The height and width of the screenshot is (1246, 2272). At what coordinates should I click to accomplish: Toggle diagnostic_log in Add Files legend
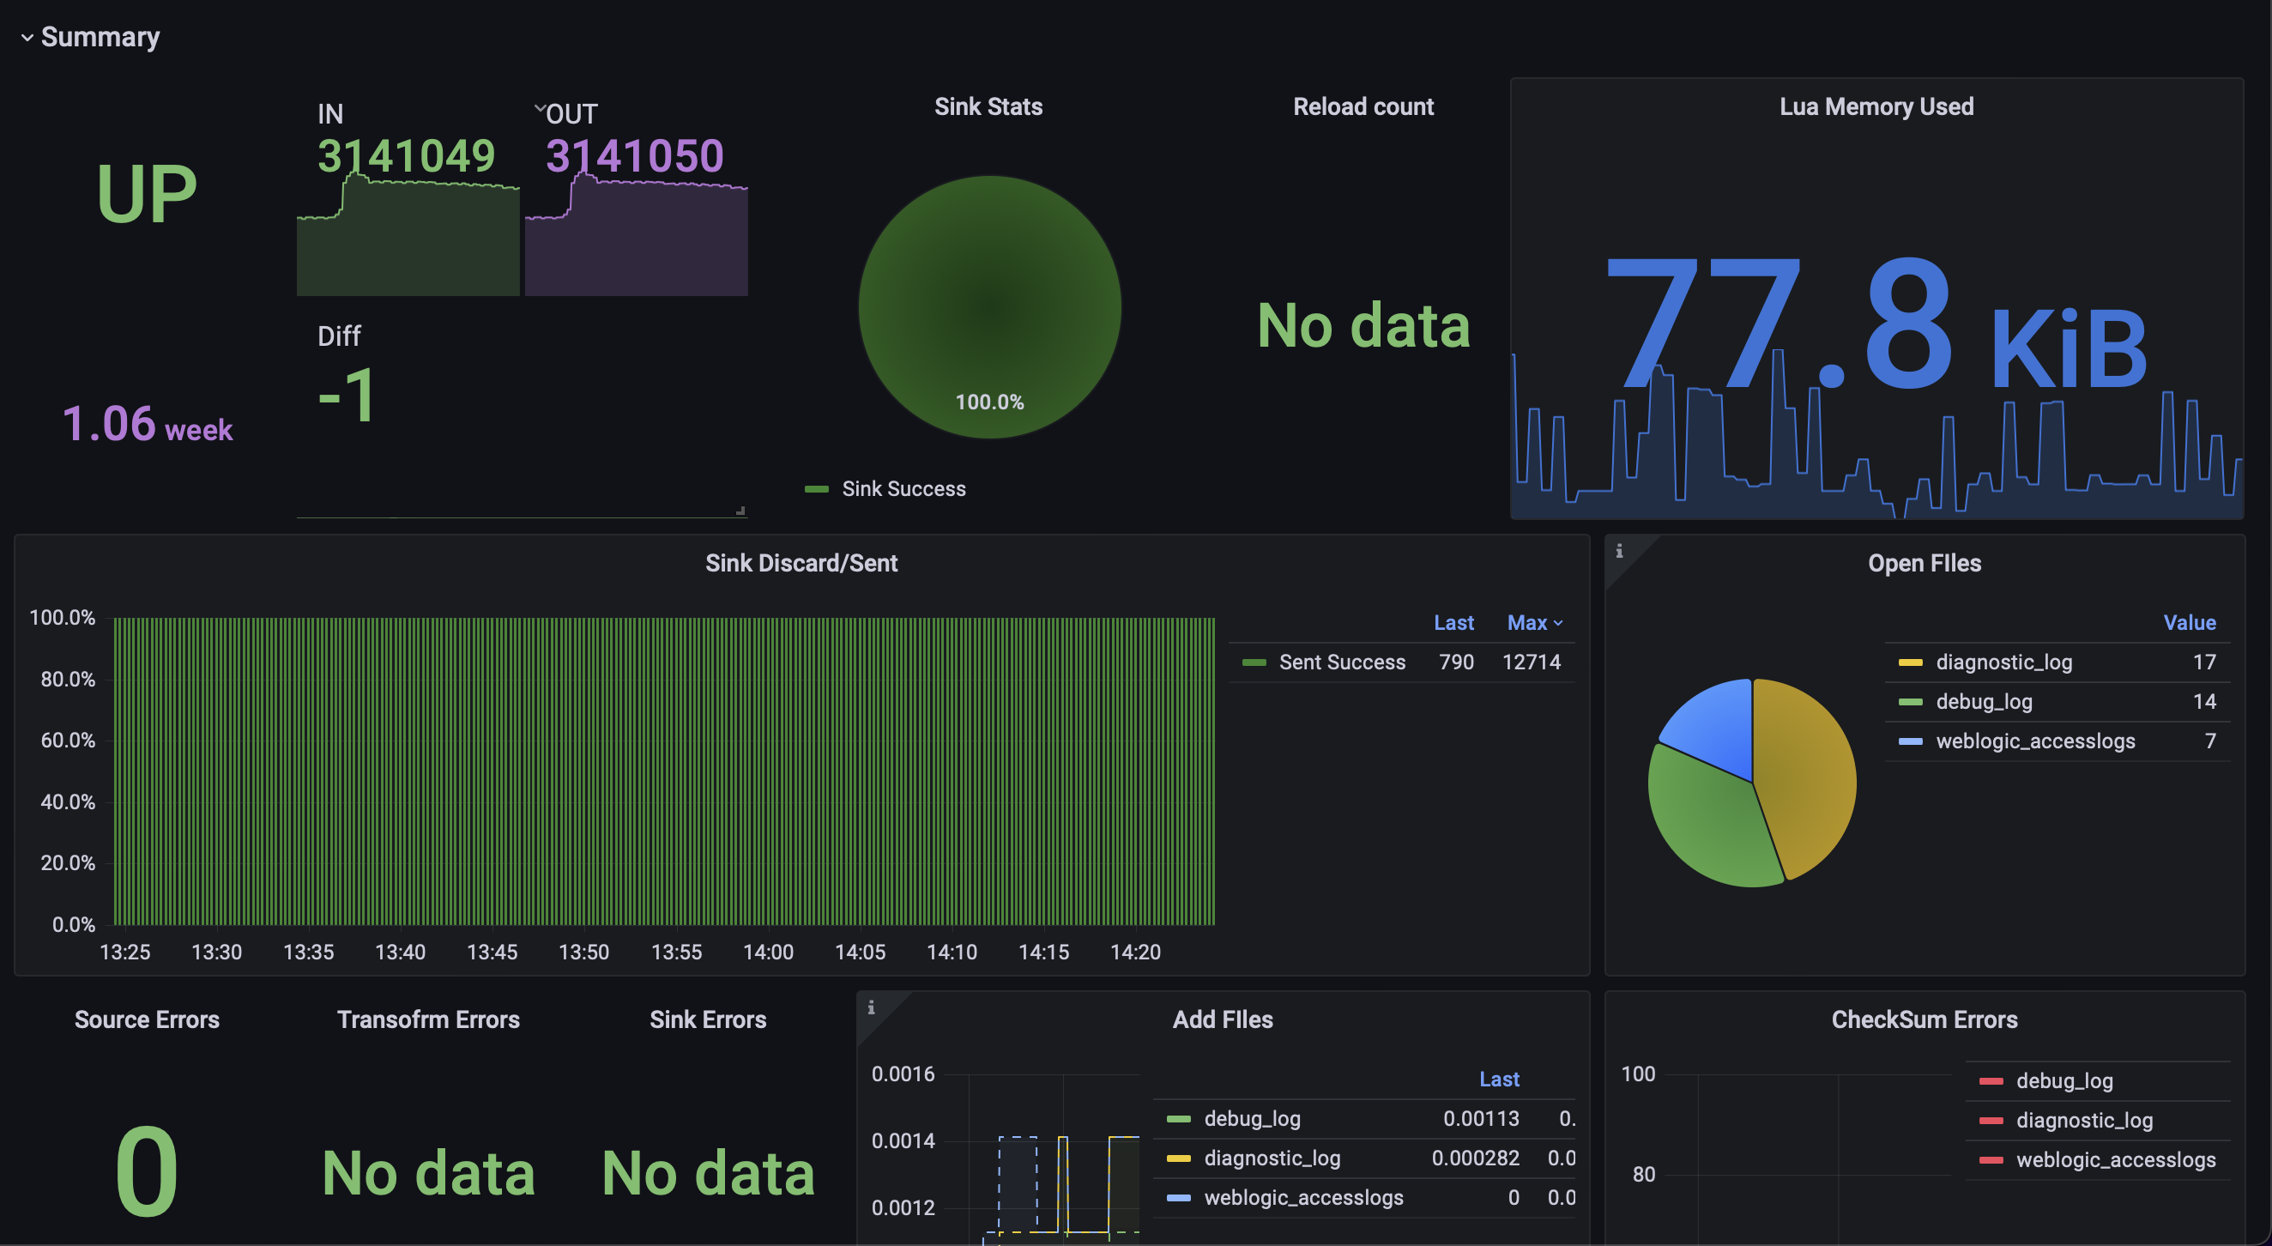click(1272, 1158)
